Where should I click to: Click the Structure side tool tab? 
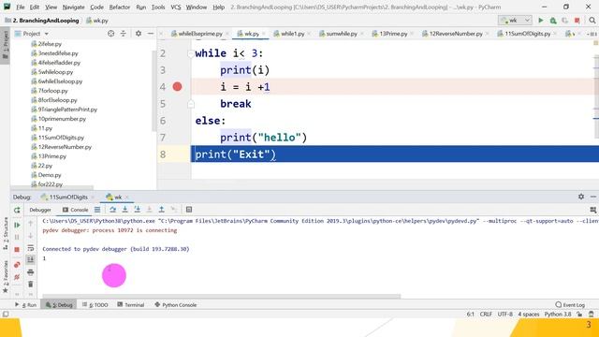point(6,233)
